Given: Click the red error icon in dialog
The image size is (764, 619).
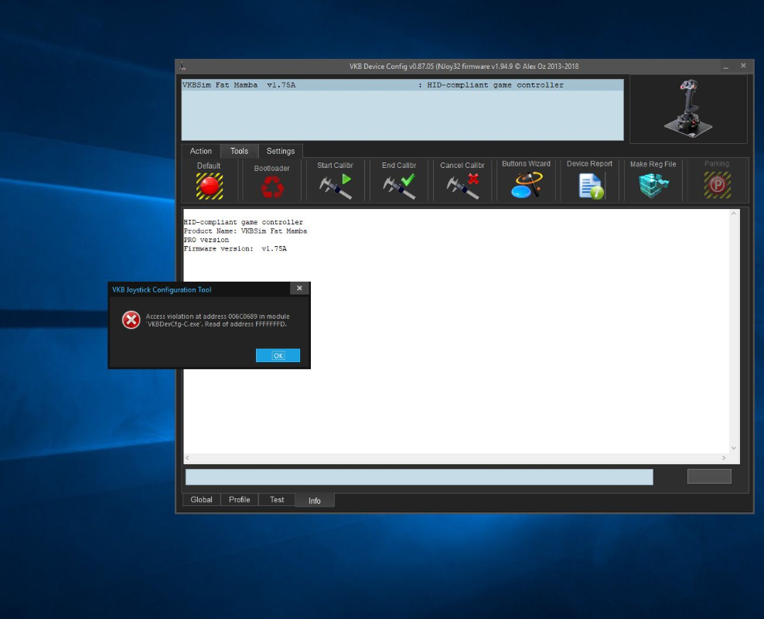Looking at the screenshot, I should pyautogui.click(x=131, y=320).
